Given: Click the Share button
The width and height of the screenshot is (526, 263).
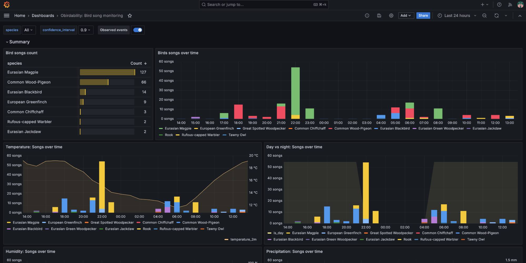Looking at the screenshot, I should click(x=423, y=16).
